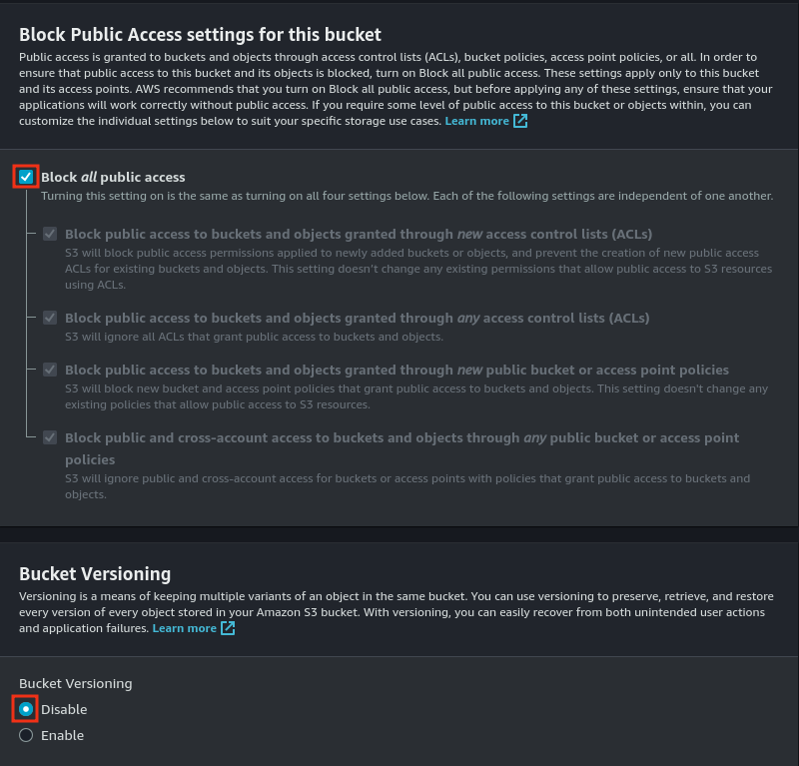
Task: Toggle checkbox for public and cross-account access
Action: pyautogui.click(x=50, y=437)
